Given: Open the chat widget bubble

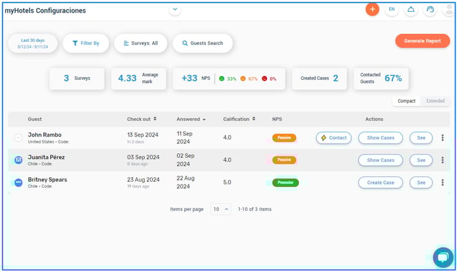Looking at the screenshot, I should [x=442, y=257].
